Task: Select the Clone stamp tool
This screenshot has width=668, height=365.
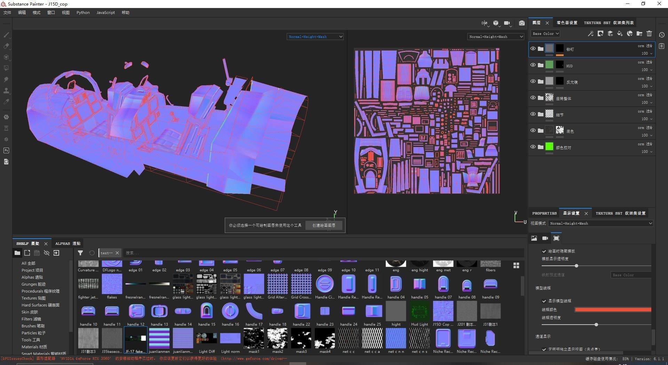Action: pos(6,91)
